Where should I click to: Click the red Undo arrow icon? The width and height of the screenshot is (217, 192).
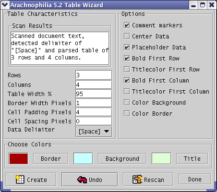82,180
